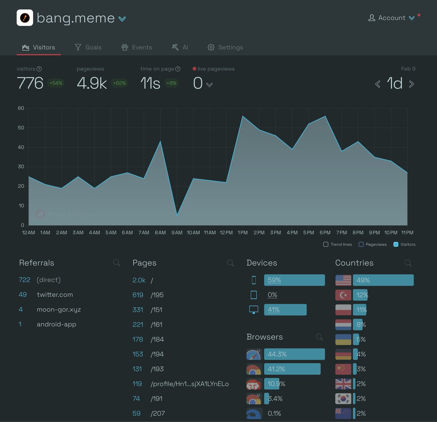Click the Netherlands flag at 8%
This screenshot has width=437, height=422.
[343, 324]
